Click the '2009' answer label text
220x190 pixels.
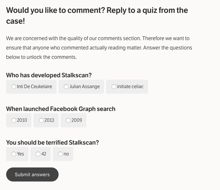pos(77,120)
